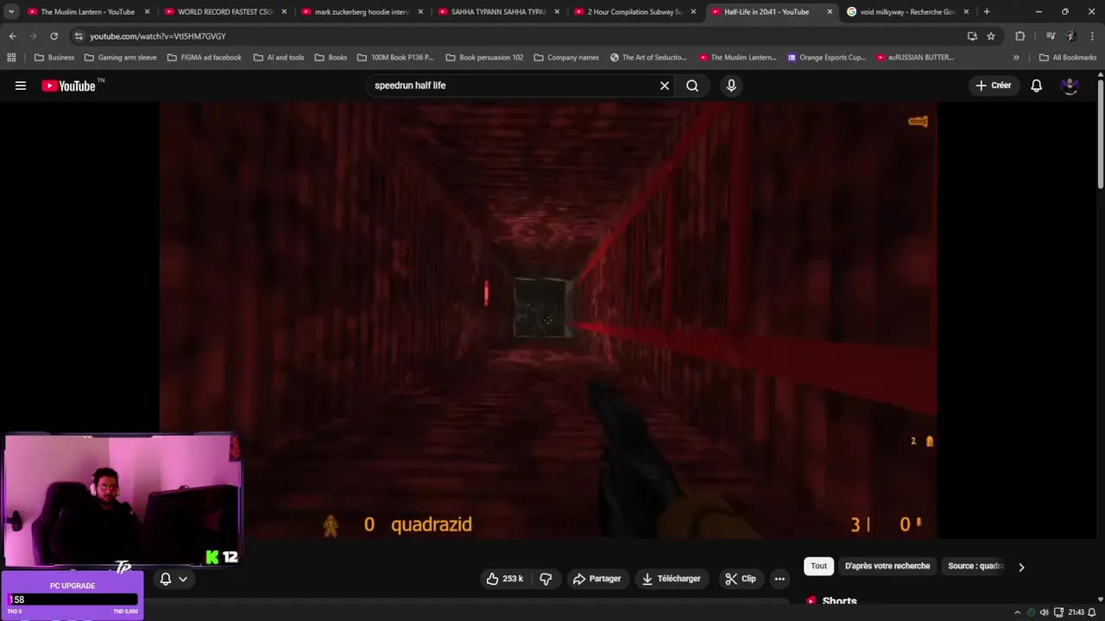Toggle channel subscription notification bell
The height and width of the screenshot is (621, 1105).
tap(166, 579)
